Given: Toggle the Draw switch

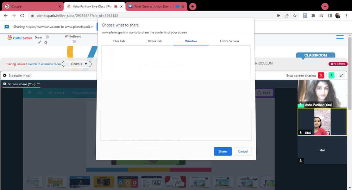Looking at the screenshot, I should pos(47,37).
